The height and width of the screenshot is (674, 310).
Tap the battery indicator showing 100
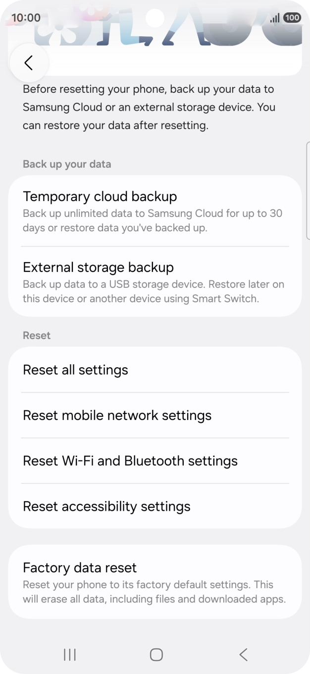292,17
